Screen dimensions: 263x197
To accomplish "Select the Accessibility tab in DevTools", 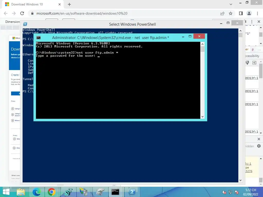I will click(x=252, y=56).
